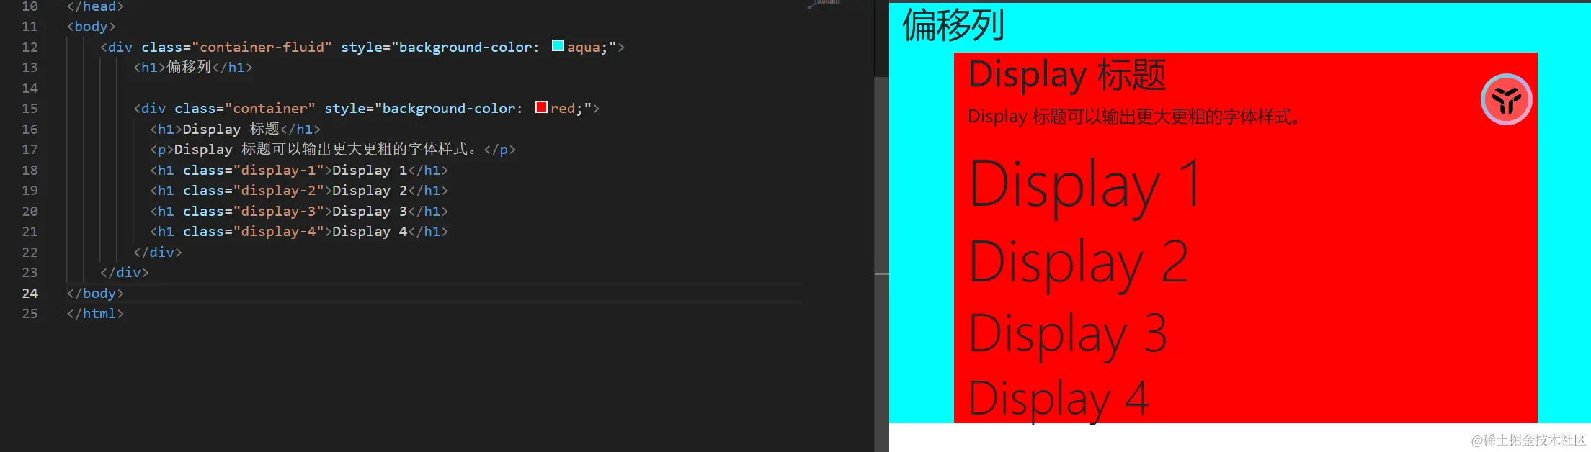Click line number 24 in the gutter

tap(30, 293)
